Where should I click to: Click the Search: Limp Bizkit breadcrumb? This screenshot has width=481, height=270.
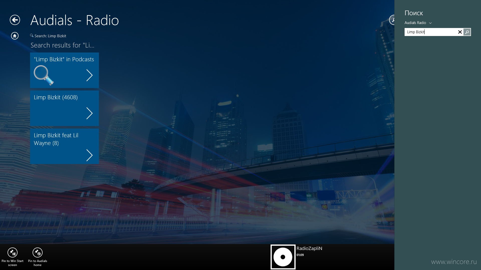tap(48, 36)
